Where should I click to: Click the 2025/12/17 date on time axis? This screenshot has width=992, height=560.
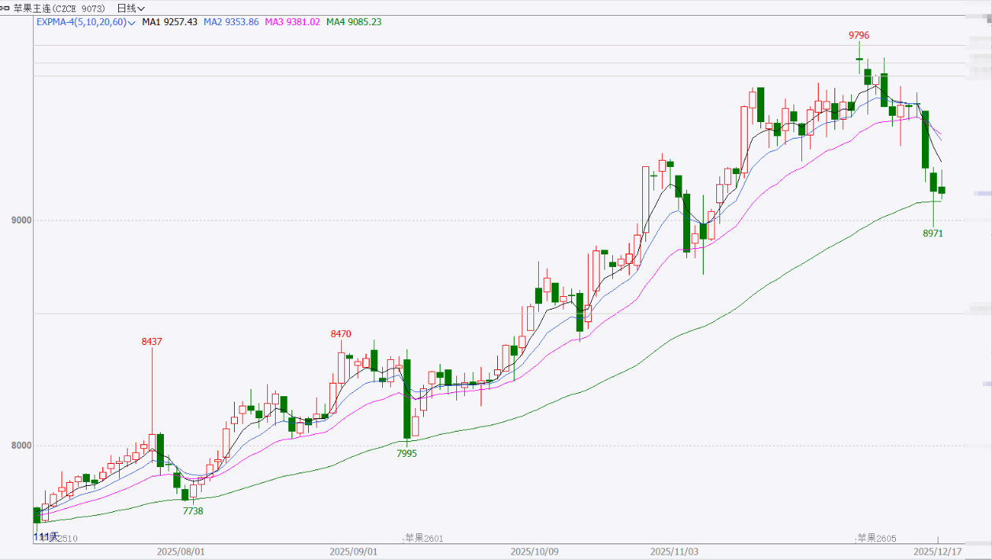pyautogui.click(x=938, y=551)
